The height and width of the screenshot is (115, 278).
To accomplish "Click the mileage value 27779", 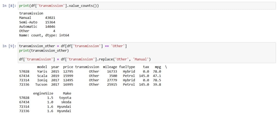I will click(x=112, y=80).
